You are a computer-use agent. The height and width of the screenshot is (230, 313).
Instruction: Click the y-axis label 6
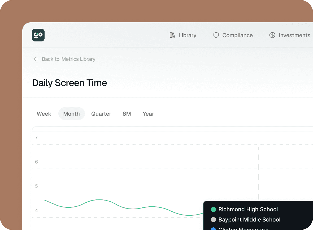pyautogui.click(x=36, y=162)
